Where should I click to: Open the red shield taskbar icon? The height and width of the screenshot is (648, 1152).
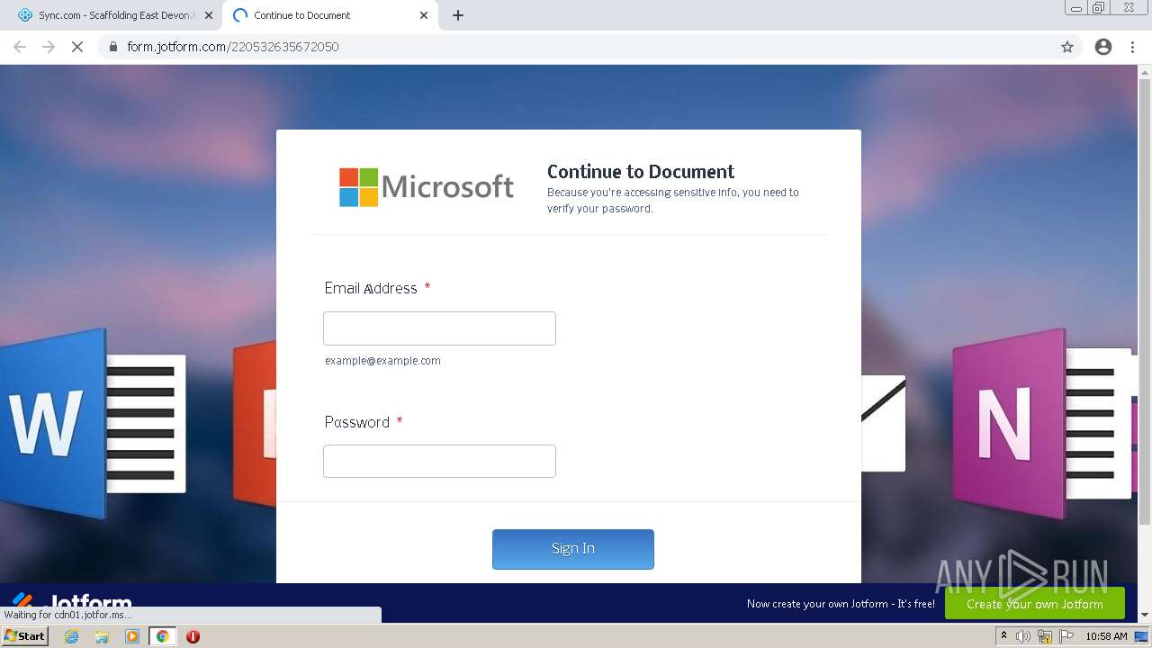coord(193,636)
